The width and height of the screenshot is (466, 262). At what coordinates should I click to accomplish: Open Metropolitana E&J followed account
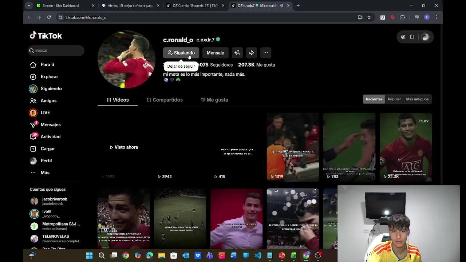click(x=55, y=226)
